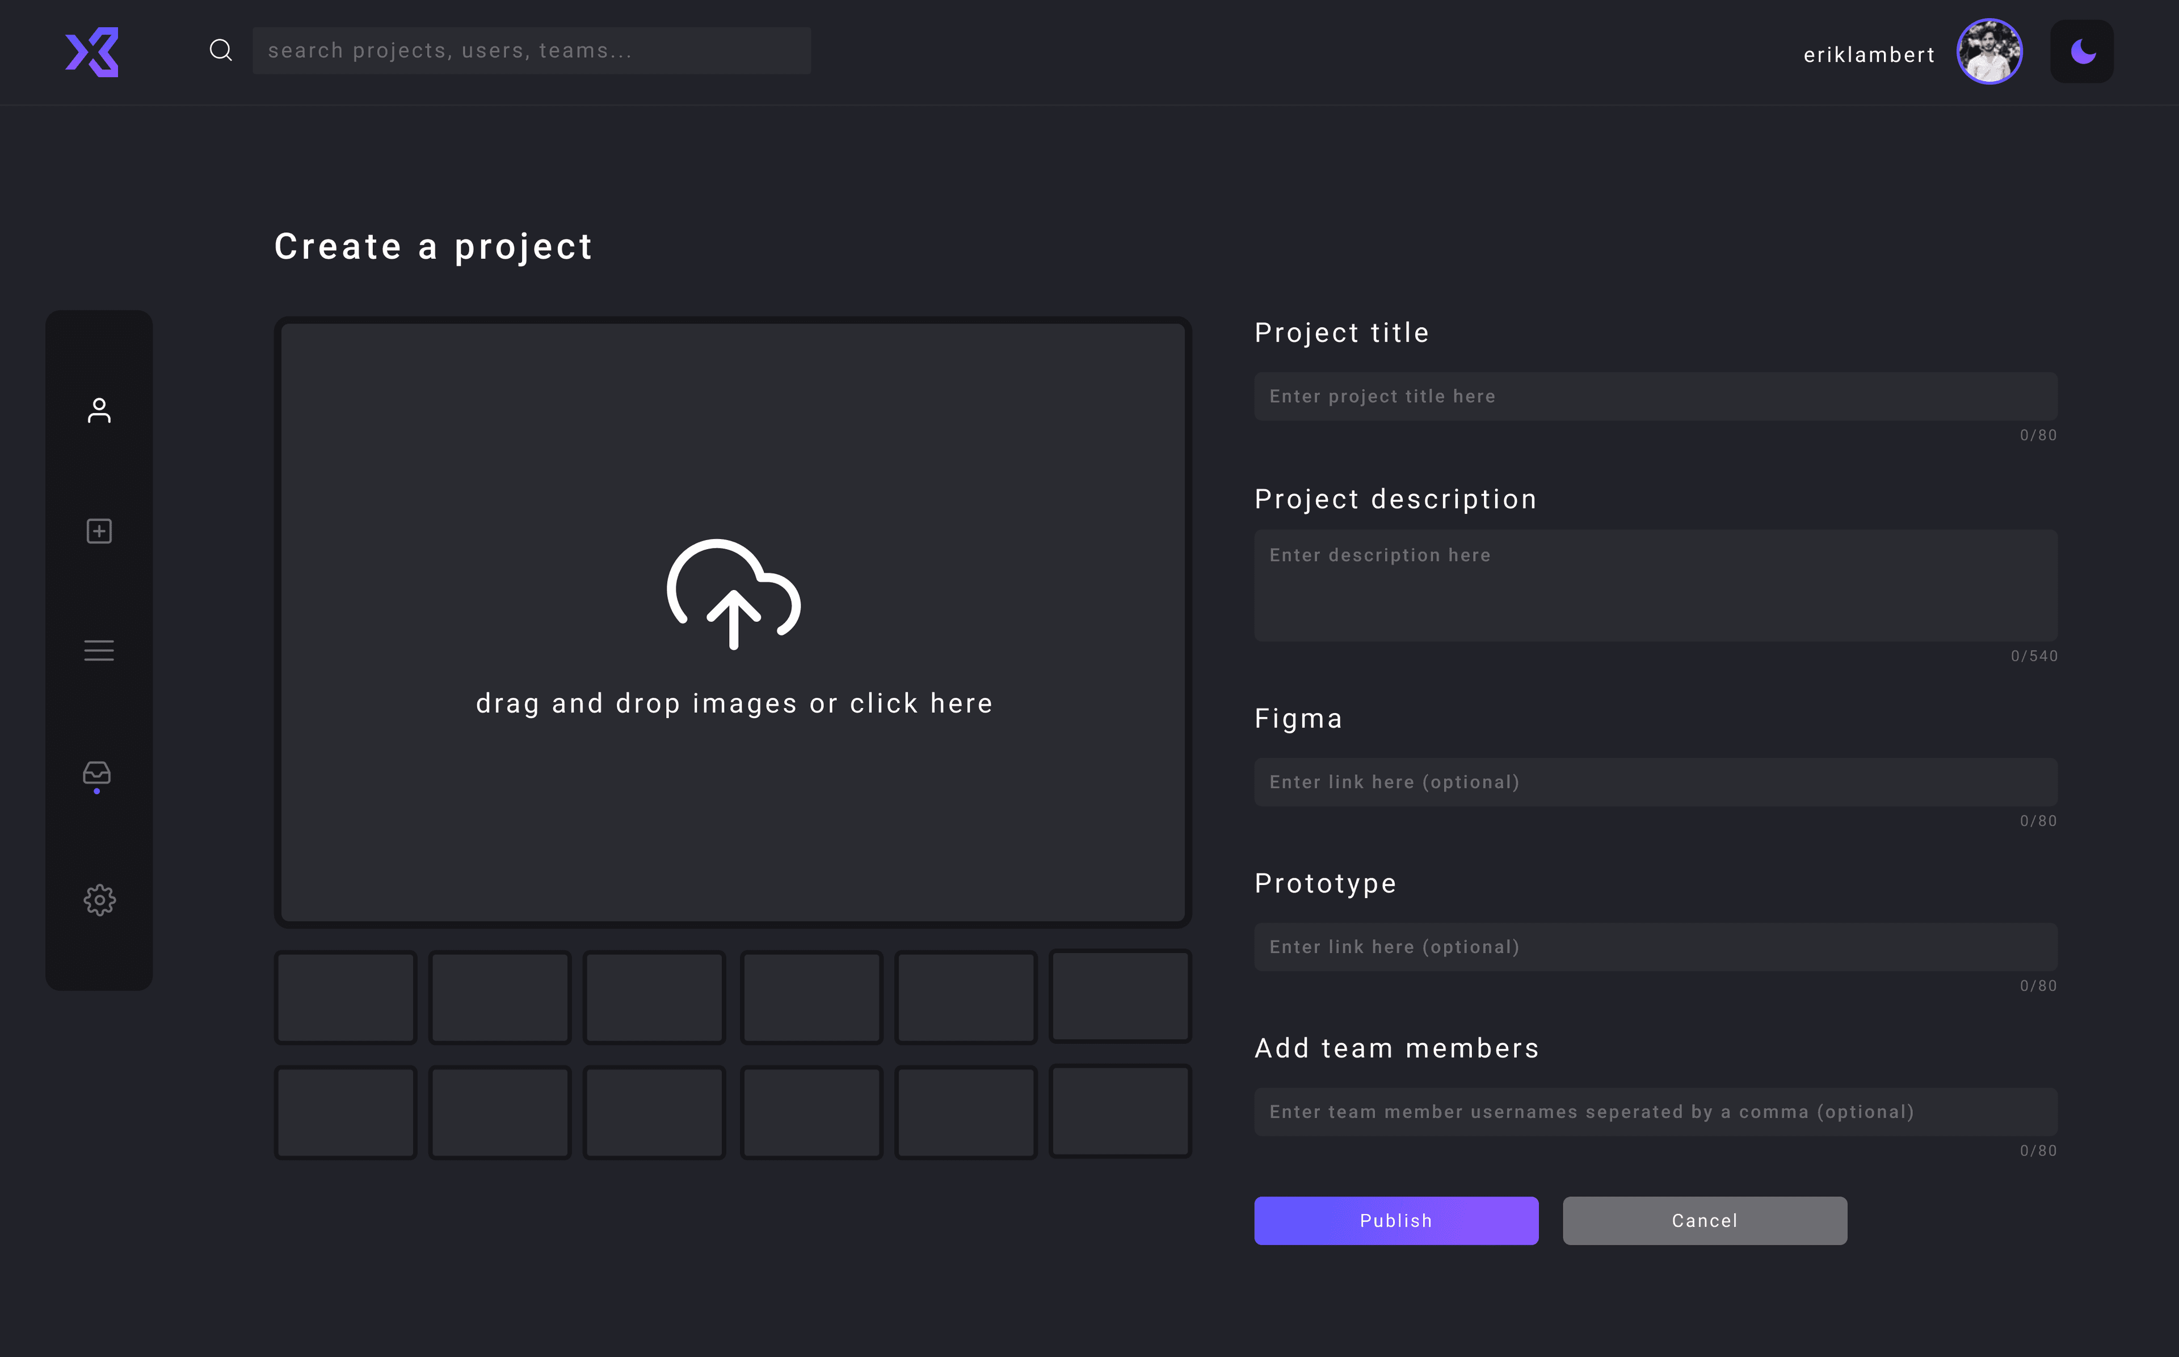Screen dimensions: 2179x1357
Task: Click the project title input field
Action: [x=1655, y=396]
